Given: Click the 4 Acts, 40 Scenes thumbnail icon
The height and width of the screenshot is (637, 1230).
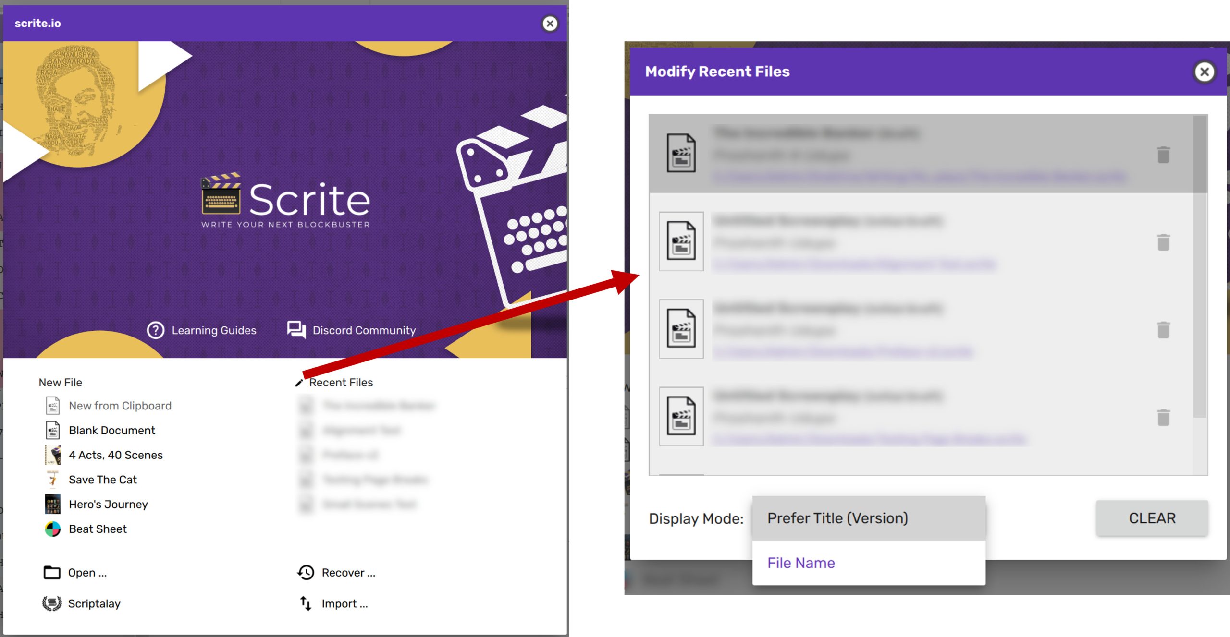Looking at the screenshot, I should point(53,455).
